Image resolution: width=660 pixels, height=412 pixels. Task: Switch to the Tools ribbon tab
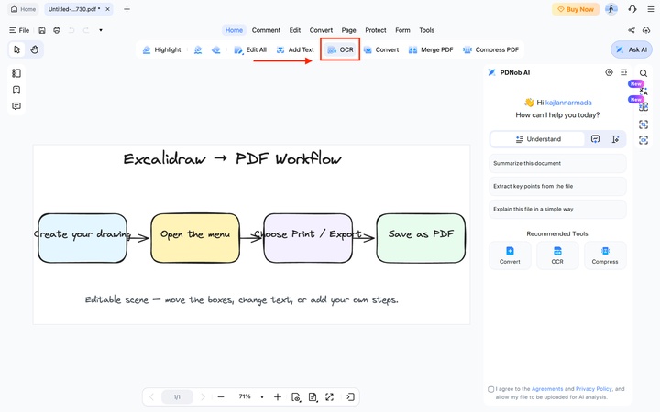pos(426,30)
